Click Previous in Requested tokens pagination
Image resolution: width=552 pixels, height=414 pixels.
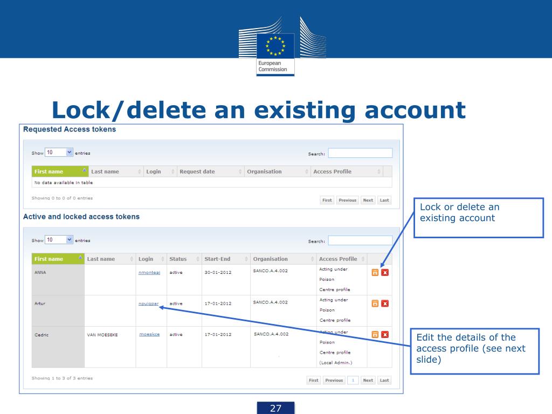point(348,200)
